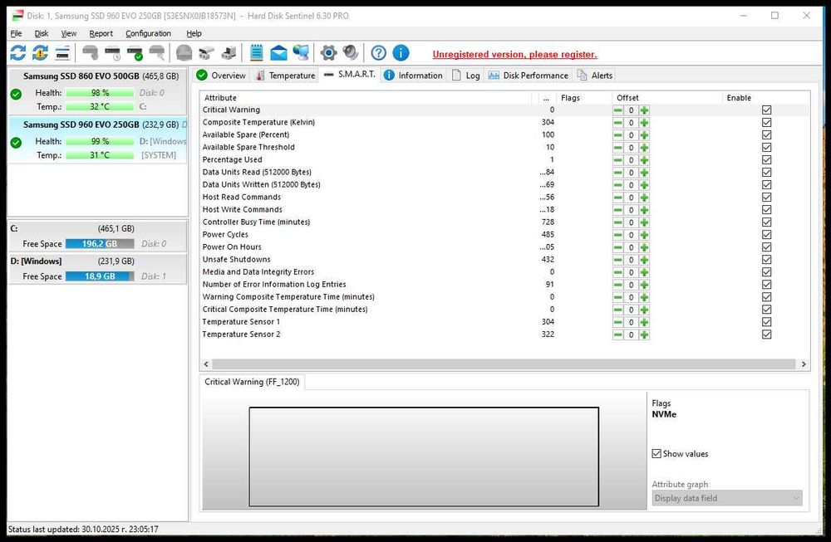Click the Offset column header
Screen dimensions: 831x542
(666, 98)
